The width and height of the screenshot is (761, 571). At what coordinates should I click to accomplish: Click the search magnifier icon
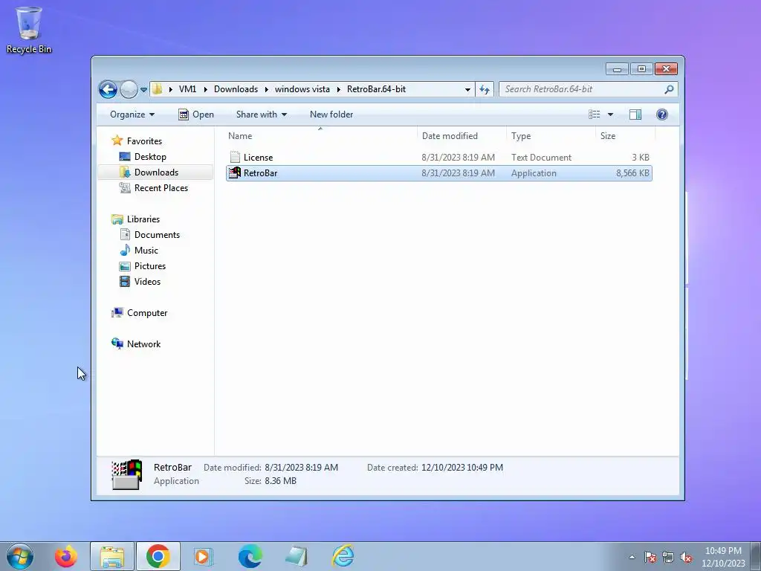669,89
